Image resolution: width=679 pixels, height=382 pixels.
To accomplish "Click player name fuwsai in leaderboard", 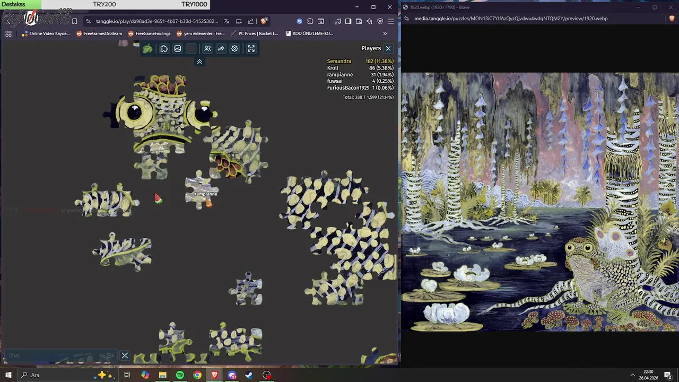I will 335,81.
